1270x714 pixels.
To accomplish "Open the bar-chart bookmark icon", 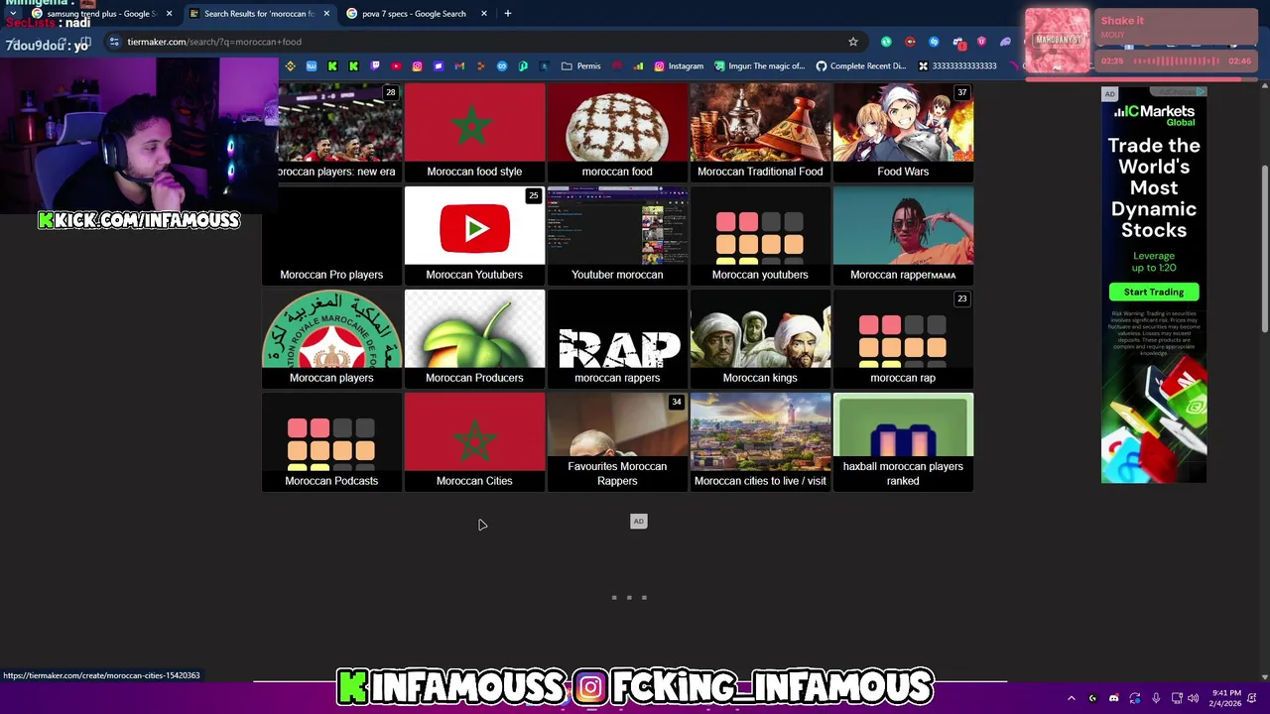I will 637,66.
